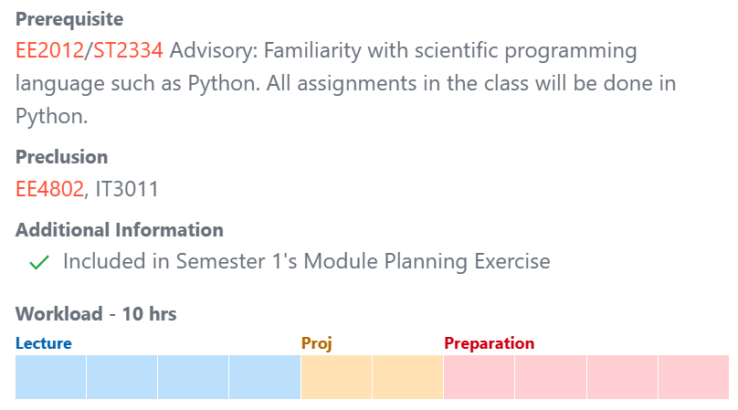The height and width of the screenshot is (410, 738).
Task: Click the third blue Lecture workload block
Action: [x=194, y=377]
